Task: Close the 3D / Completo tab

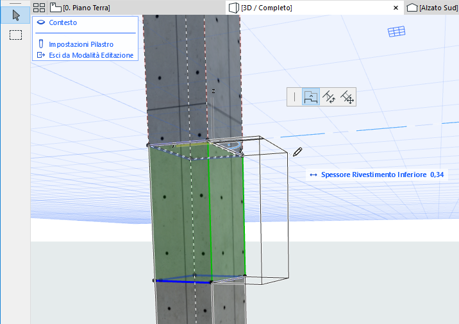Action: tap(396, 8)
